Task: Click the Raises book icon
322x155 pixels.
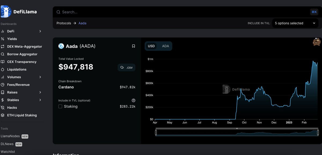Action: 2,92
